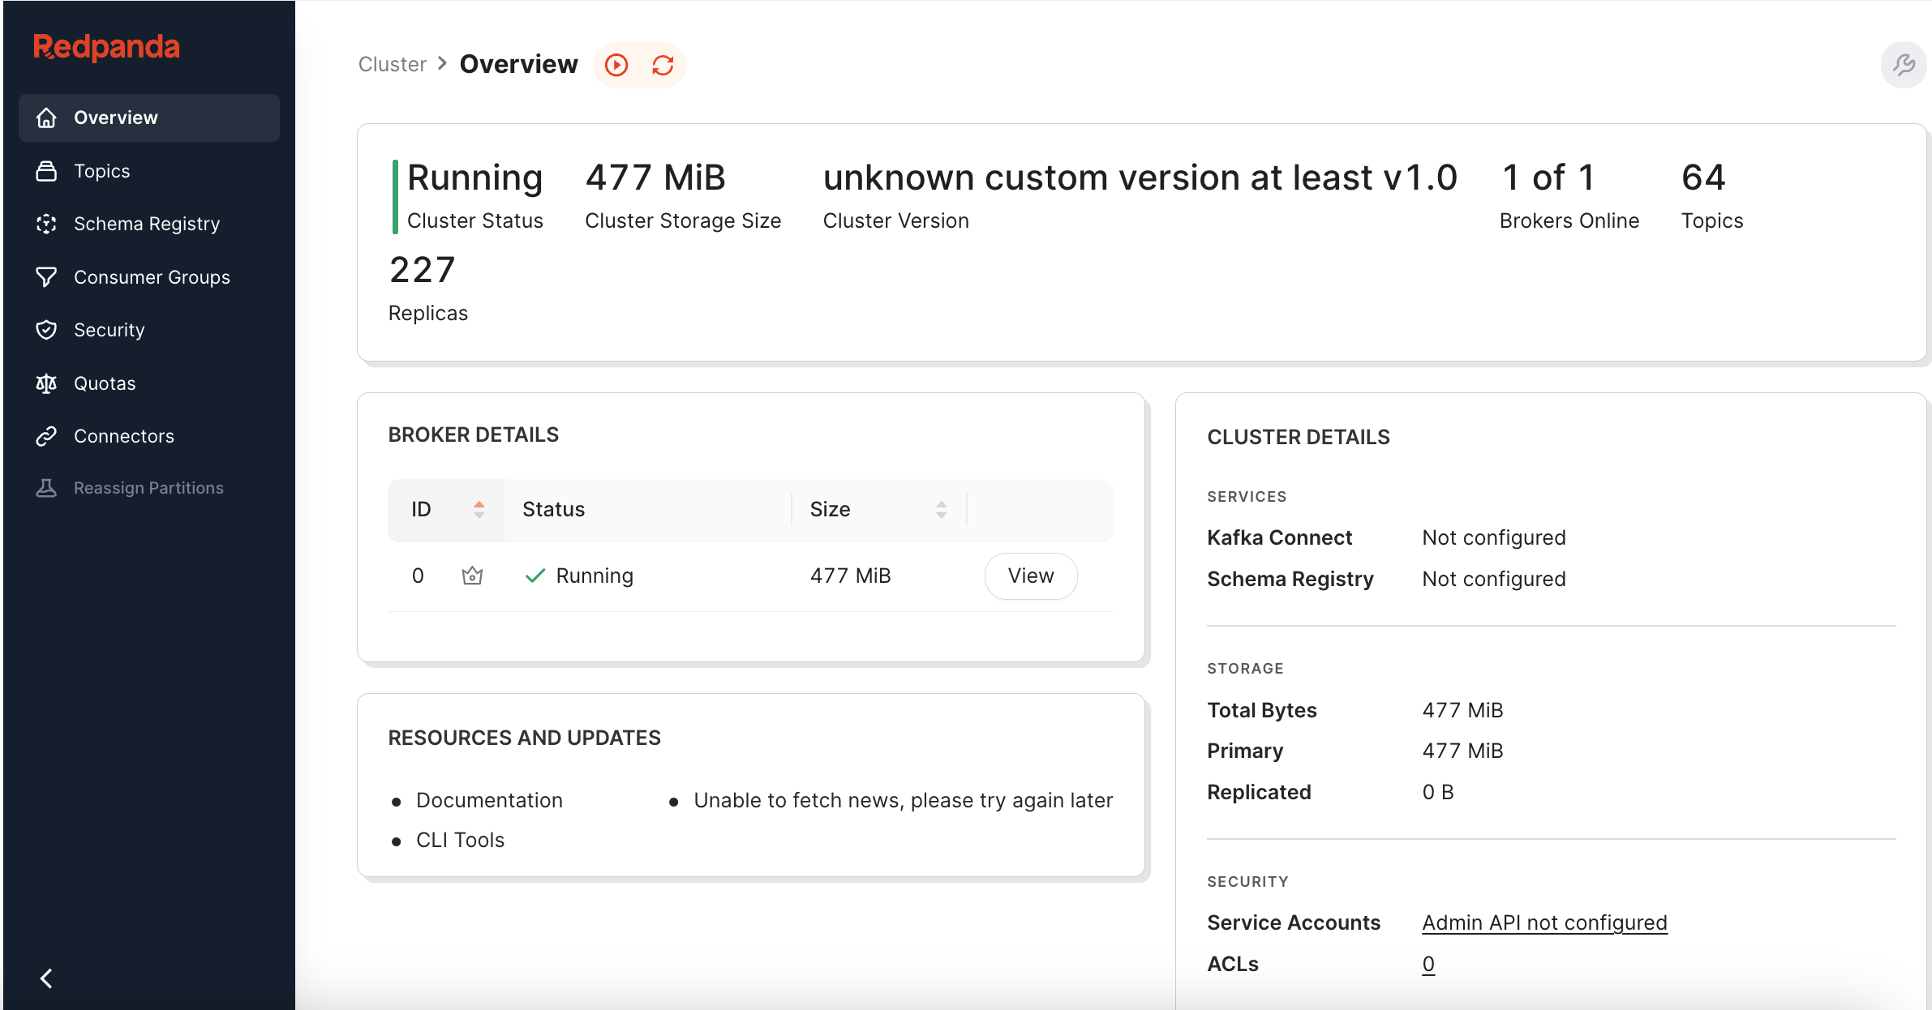Click the Quotas scale icon in sidebar
The height and width of the screenshot is (1010, 1932).
[46, 383]
